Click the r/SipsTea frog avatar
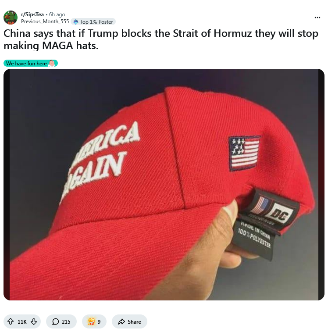The image size is (328, 332). click(x=11, y=18)
